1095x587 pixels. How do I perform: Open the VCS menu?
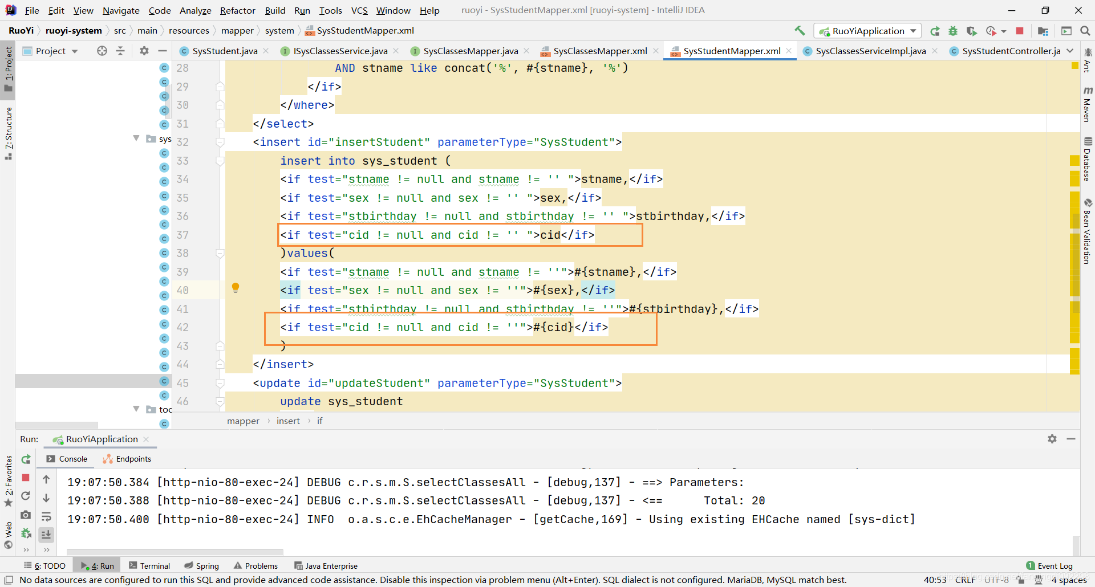point(359,10)
